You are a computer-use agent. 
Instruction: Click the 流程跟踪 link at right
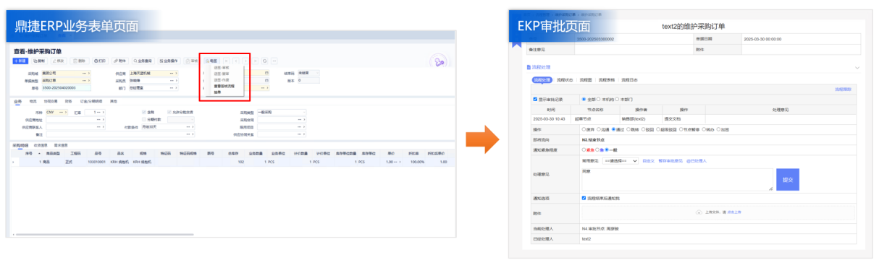(844, 89)
